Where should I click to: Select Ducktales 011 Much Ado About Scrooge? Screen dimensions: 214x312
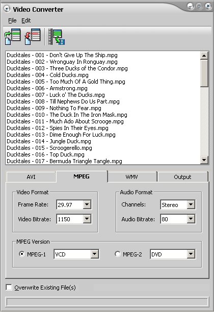pos(65,121)
